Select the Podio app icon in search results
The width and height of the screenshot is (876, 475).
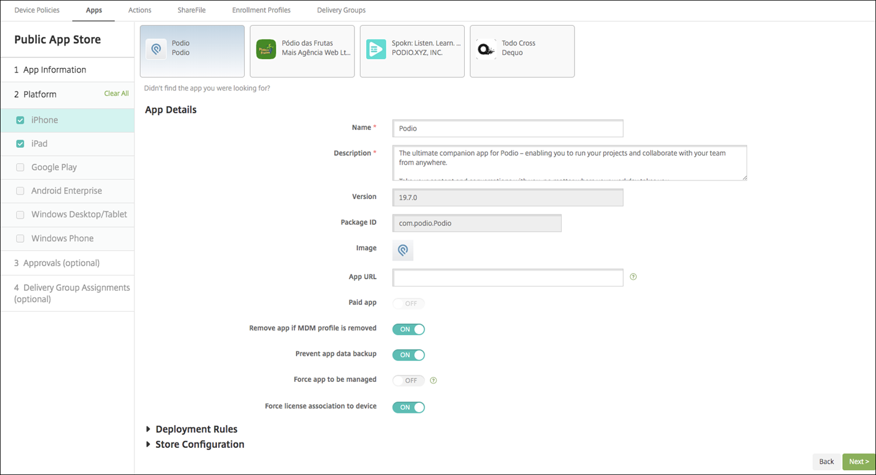(156, 49)
